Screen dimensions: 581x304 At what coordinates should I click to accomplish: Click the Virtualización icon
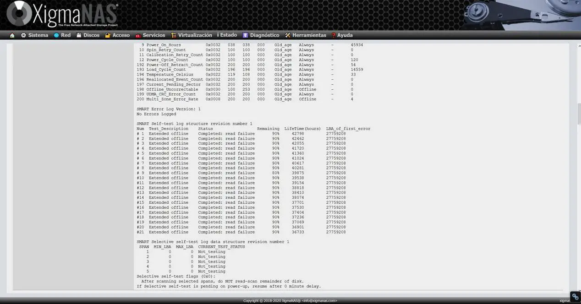click(x=174, y=35)
